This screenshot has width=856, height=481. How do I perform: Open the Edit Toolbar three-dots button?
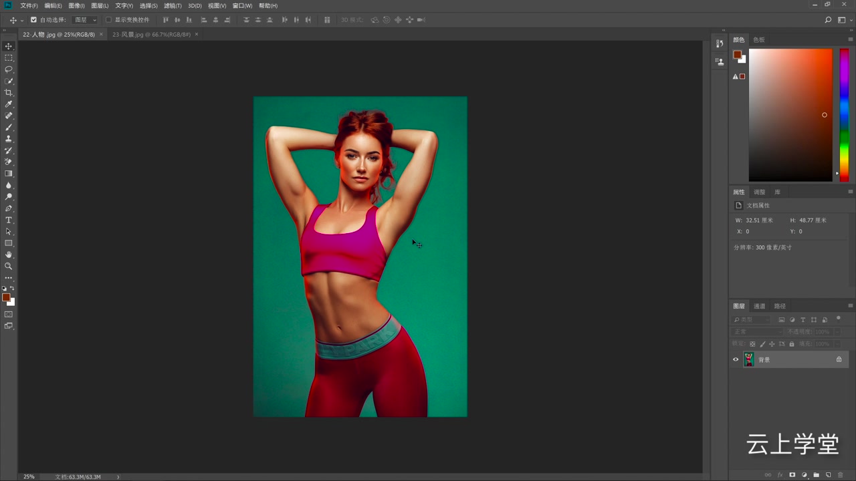pos(9,277)
